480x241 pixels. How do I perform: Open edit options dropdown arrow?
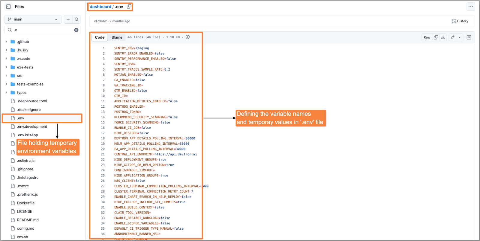(460, 37)
